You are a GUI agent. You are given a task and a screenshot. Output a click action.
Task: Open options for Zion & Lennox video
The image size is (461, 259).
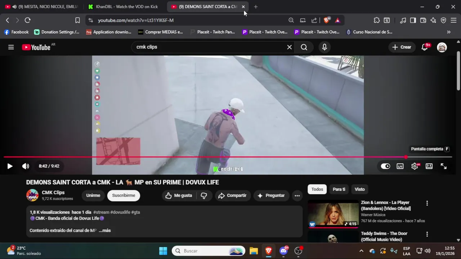(427, 203)
